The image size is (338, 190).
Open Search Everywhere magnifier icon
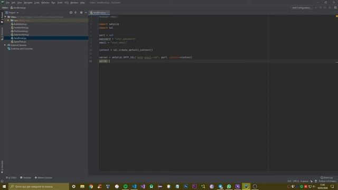click(x=335, y=7)
